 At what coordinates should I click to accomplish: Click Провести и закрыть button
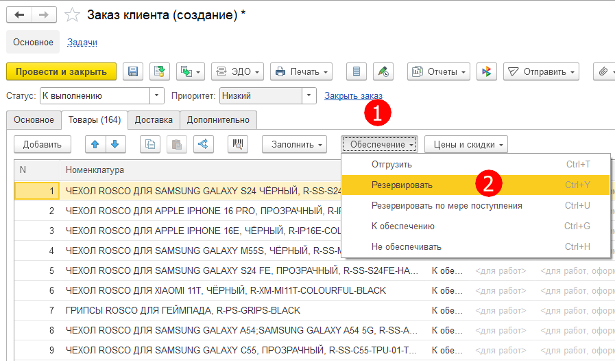point(61,71)
